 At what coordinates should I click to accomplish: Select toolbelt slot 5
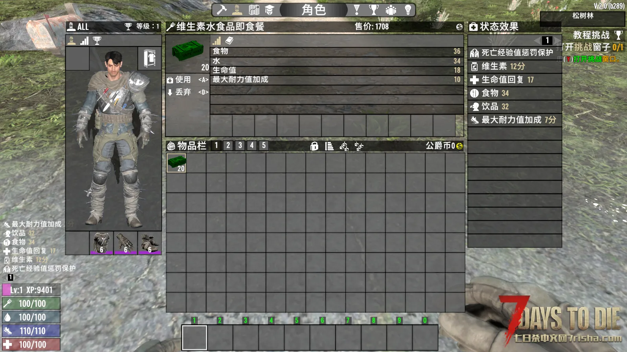click(x=297, y=337)
